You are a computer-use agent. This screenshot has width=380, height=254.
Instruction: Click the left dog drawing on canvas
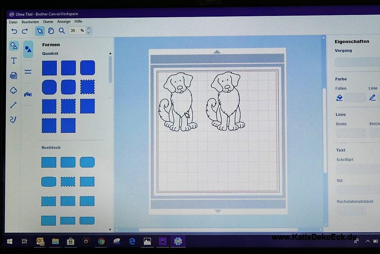[x=178, y=102]
